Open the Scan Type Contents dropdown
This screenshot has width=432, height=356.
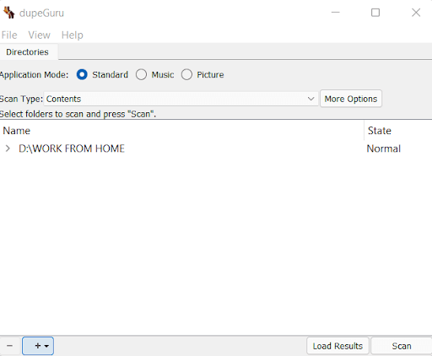pyautogui.click(x=181, y=99)
